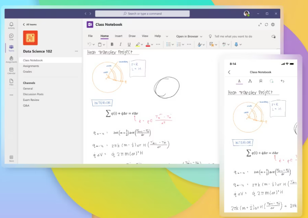Open the notebook on the web via the globe icon
The width and height of the screenshot is (308, 218).
273,25
